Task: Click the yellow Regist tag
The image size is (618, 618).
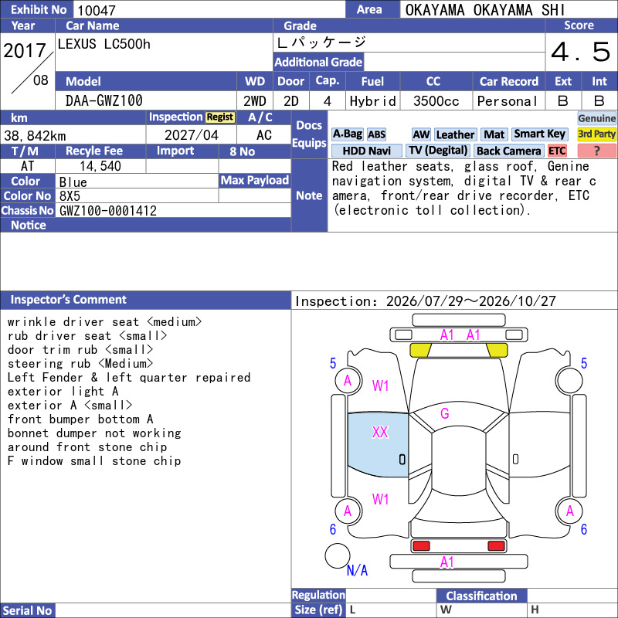Action: (220, 117)
